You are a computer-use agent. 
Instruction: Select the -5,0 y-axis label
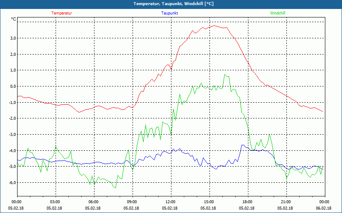(13, 167)
